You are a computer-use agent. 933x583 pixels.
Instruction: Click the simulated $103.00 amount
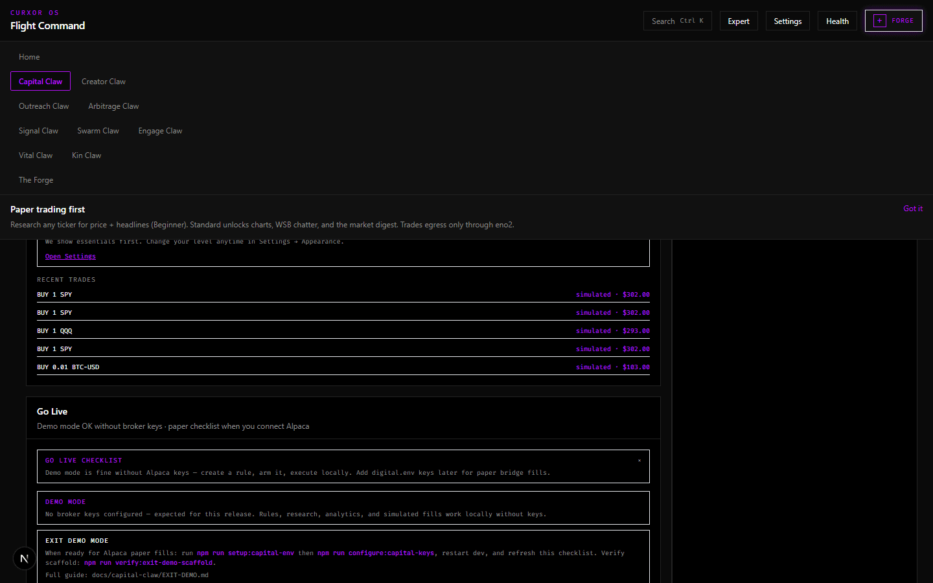pyautogui.click(x=613, y=367)
